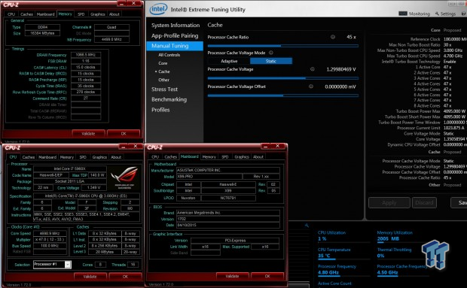Click the Apply button in XTU
The image size is (467, 288).
click(x=389, y=203)
